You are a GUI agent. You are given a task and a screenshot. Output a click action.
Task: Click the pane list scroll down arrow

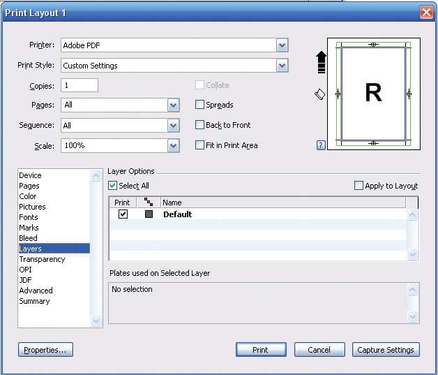pyautogui.click(x=96, y=321)
